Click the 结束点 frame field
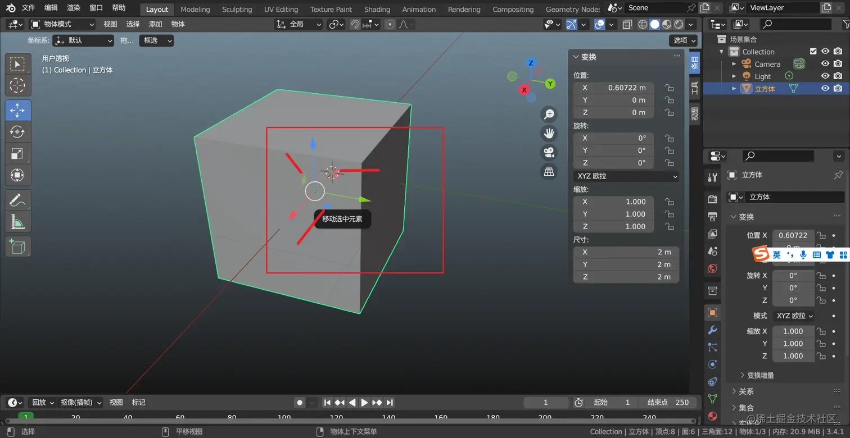 click(x=670, y=403)
